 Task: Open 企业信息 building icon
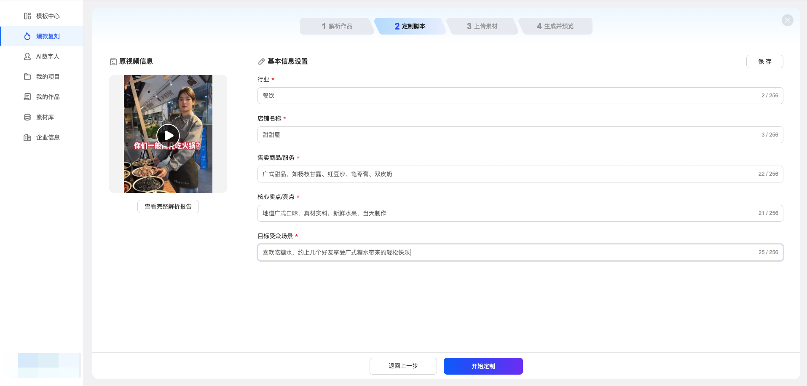27,137
